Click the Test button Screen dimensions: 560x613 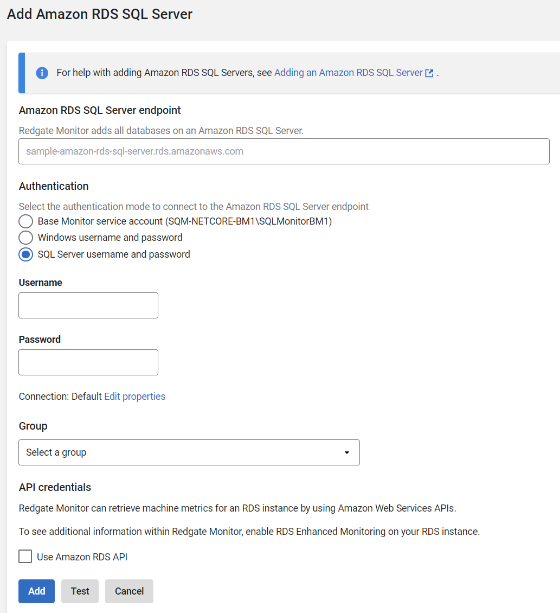click(80, 591)
